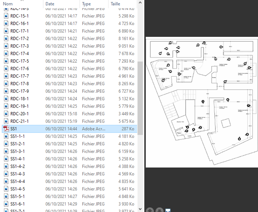Click the vertical scrollbar thumb of file list

point(140,98)
